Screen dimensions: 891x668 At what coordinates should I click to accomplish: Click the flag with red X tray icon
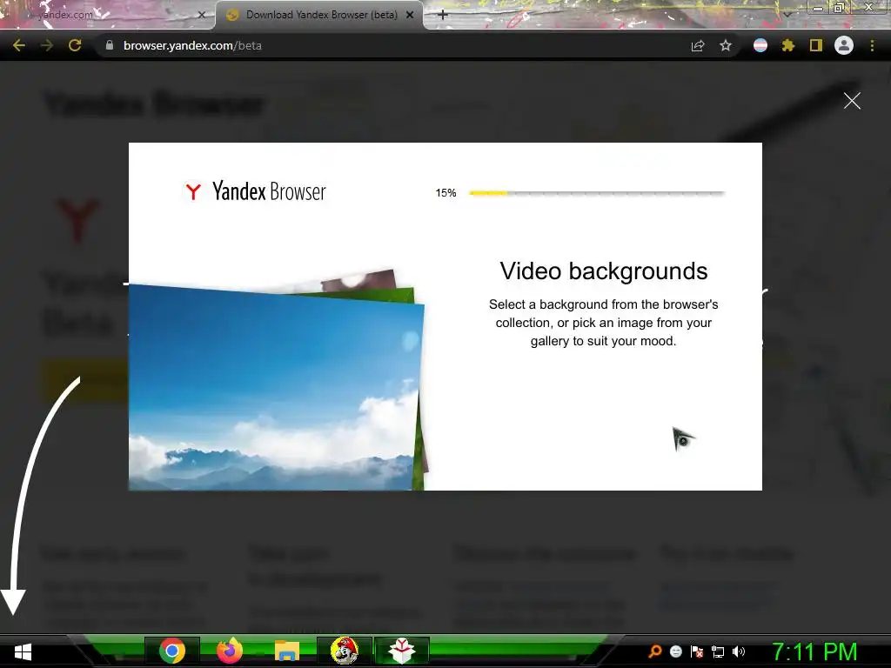[x=697, y=651]
